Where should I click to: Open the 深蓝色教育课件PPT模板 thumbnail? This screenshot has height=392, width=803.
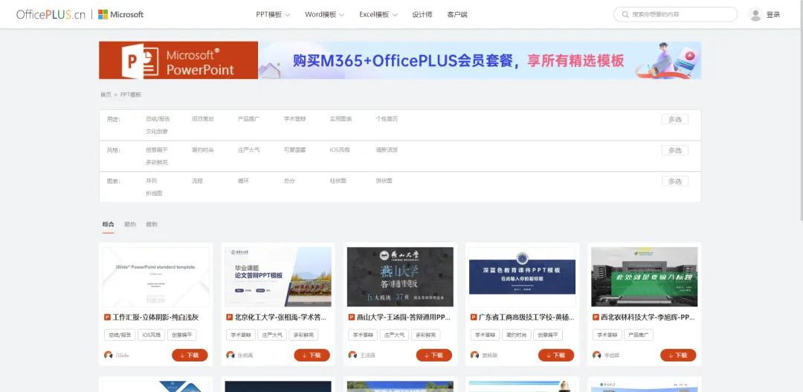[523, 277]
